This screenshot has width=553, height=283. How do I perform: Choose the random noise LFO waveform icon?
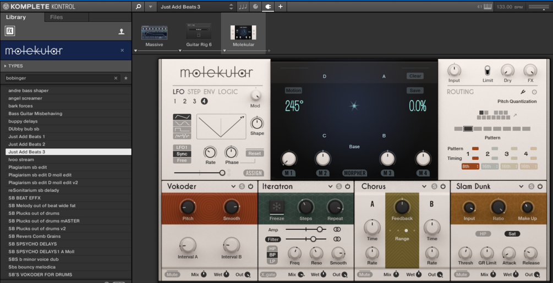click(x=182, y=136)
